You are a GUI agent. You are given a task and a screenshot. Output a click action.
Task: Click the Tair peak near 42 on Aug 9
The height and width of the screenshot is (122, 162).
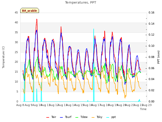point(37,19)
